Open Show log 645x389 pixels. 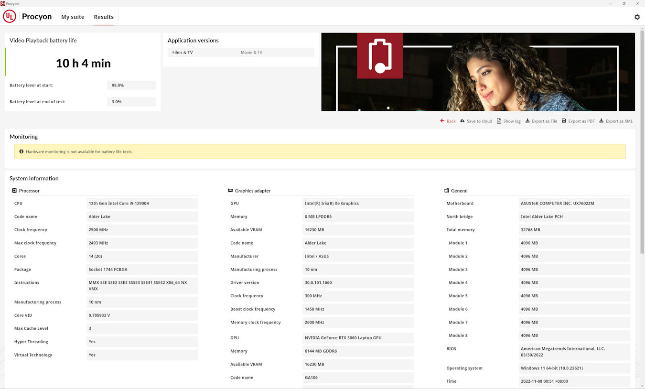tap(512, 121)
